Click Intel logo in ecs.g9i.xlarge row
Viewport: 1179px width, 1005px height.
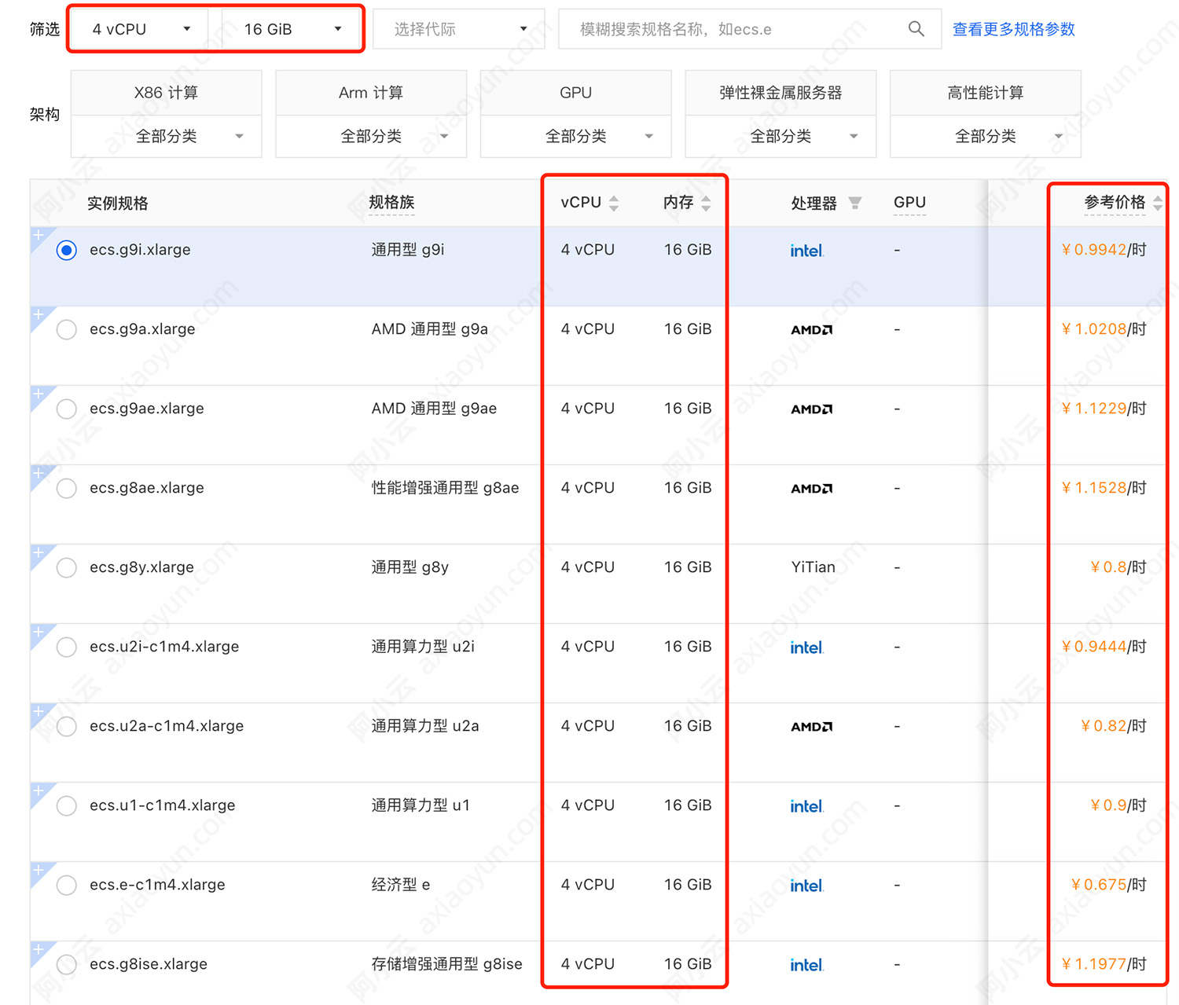point(807,251)
